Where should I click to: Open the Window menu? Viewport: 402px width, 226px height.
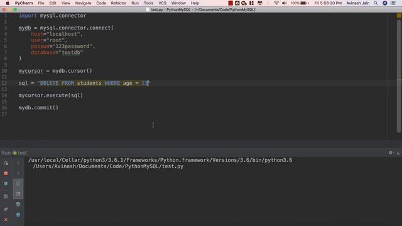(178, 3)
